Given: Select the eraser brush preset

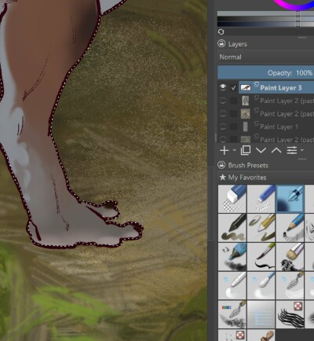Looking at the screenshot, I should (232, 199).
